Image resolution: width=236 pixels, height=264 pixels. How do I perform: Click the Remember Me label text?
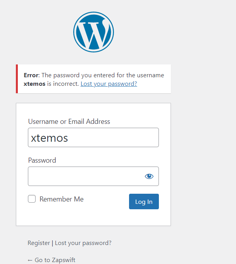click(x=61, y=199)
